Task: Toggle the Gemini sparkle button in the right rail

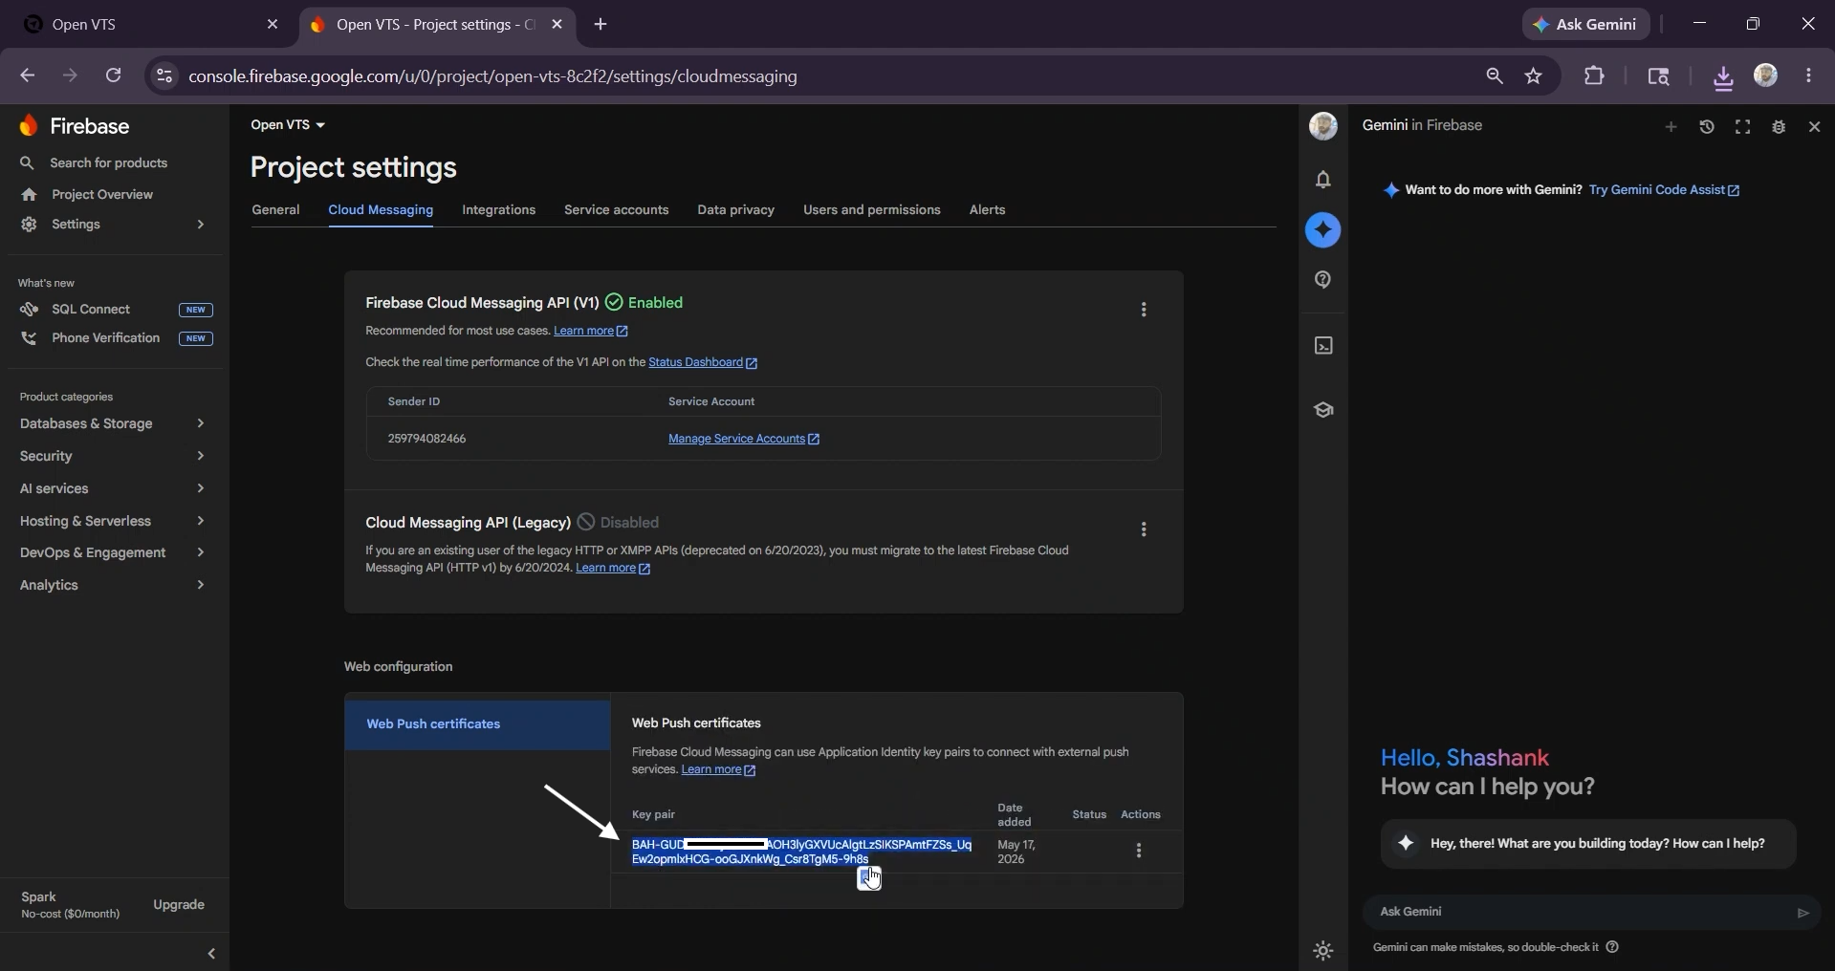Action: click(1323, 230)
